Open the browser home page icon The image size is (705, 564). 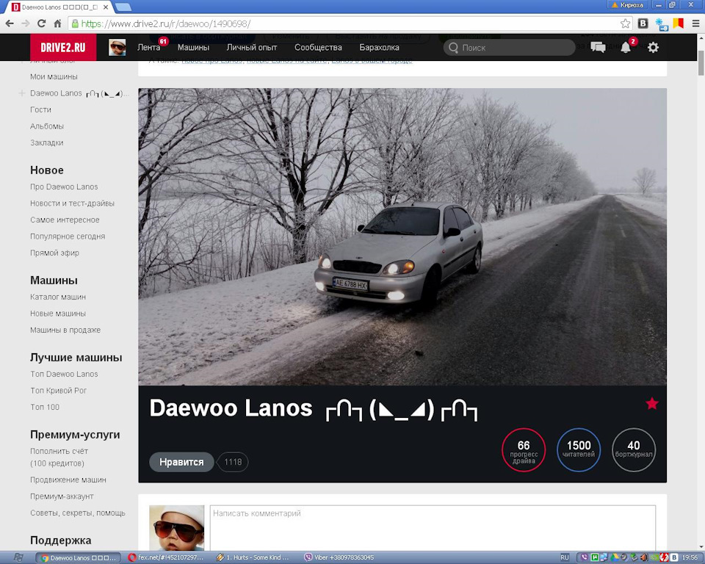pyautogui.click(x=57, y=23)
